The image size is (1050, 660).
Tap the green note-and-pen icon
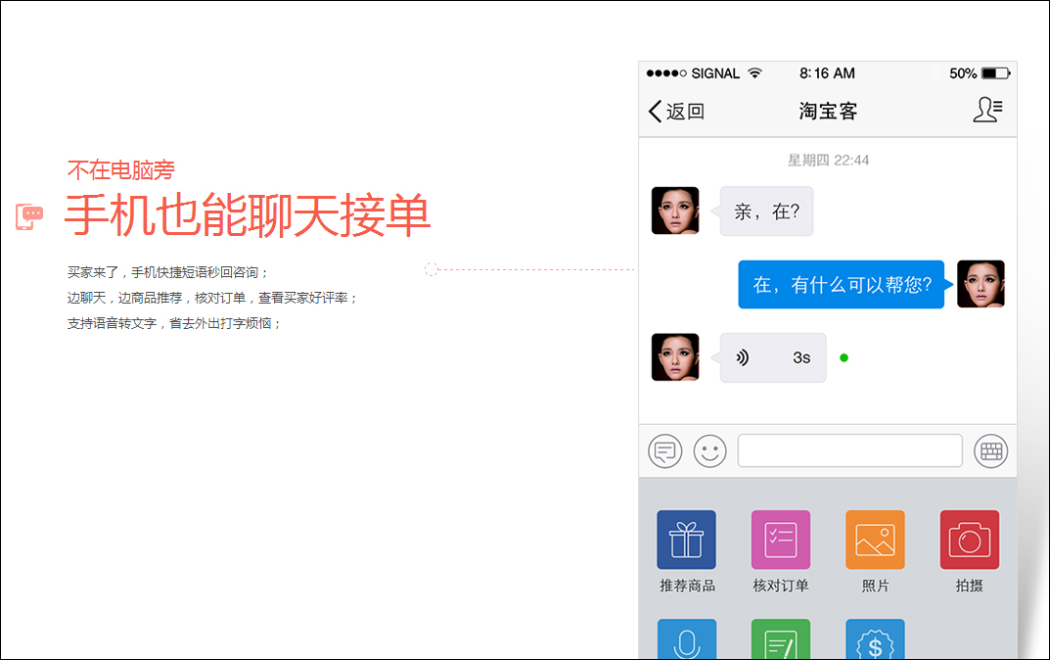click(x=780, y=640)
